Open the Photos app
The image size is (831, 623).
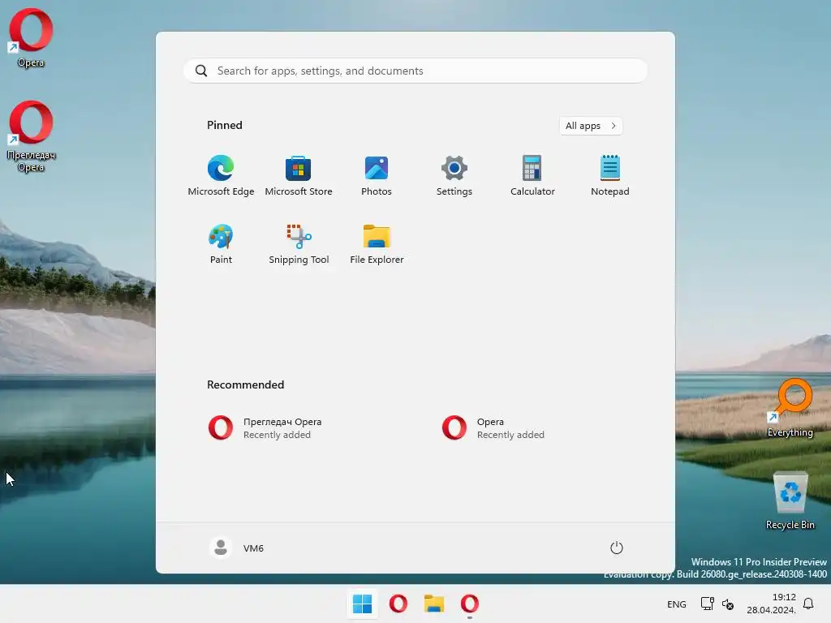tap(377, 176)
